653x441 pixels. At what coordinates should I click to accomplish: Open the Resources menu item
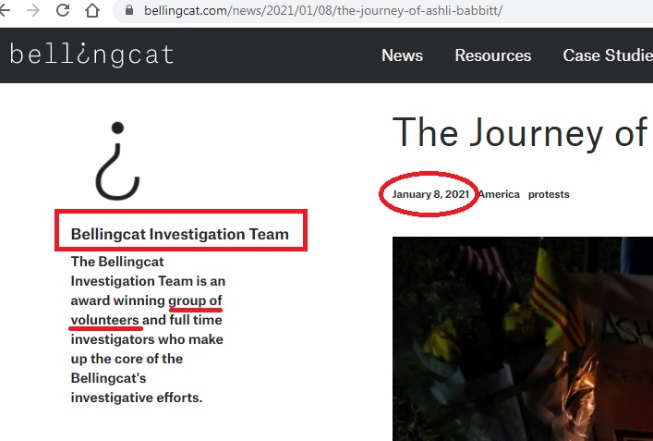click(x=492, y=55)
